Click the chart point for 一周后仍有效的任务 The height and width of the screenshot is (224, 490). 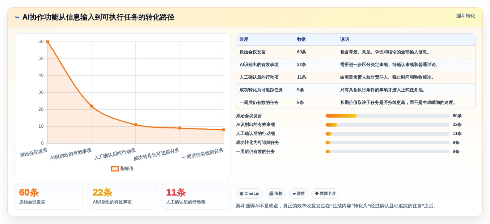pos(224,130)
